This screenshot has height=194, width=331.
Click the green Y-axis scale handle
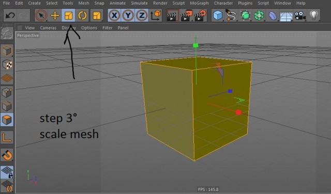coord(195,45)
